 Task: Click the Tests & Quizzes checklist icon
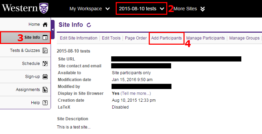pos(45,51)
